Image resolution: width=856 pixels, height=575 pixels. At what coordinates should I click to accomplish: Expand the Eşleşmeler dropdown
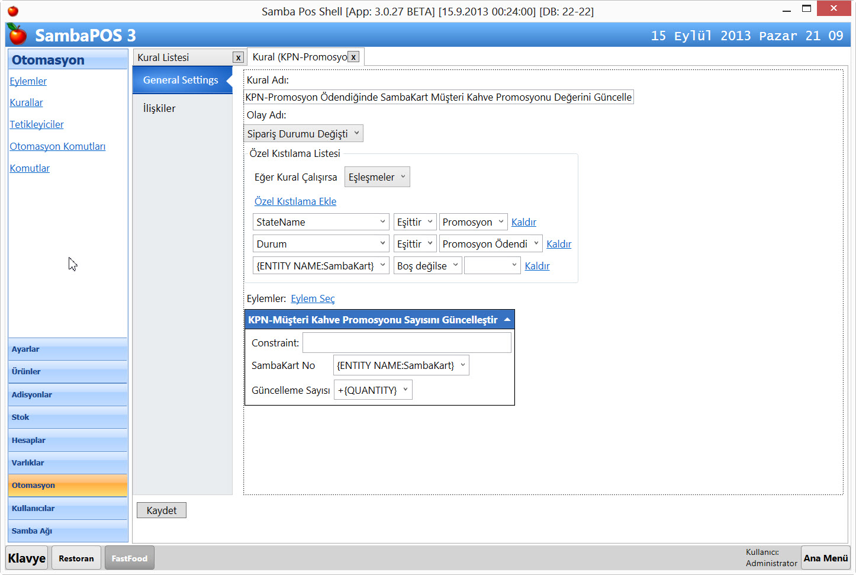click(377, 177)
